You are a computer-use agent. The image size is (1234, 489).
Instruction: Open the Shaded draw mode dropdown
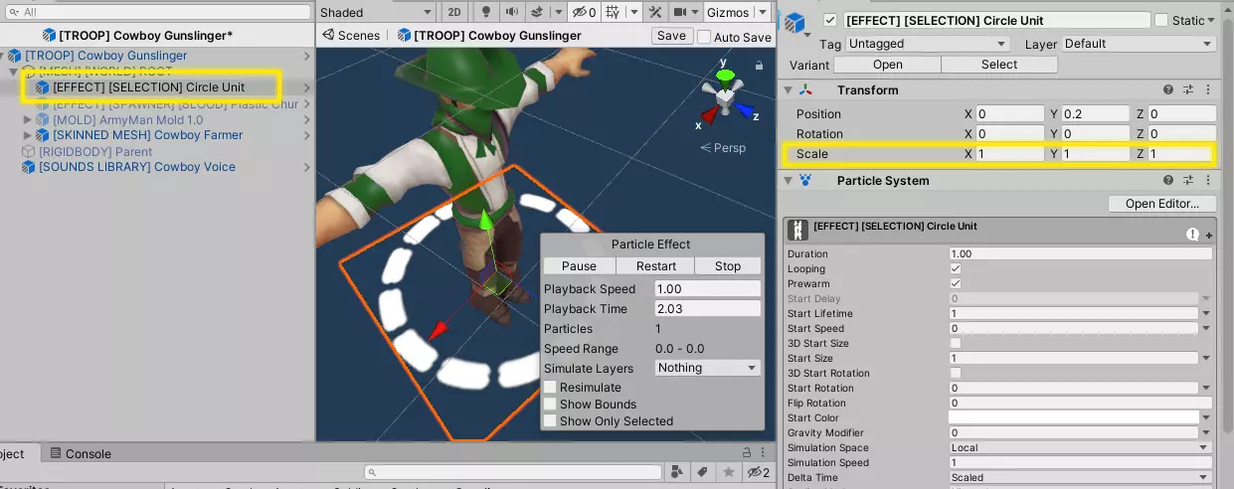[x=376, y=13]
